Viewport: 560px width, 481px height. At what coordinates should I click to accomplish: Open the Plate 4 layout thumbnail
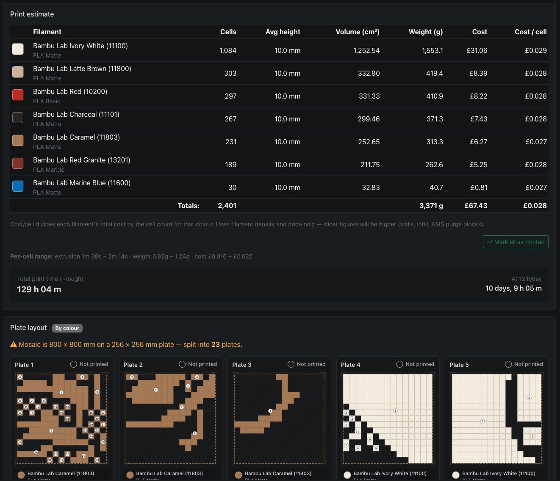click(388, 418)
